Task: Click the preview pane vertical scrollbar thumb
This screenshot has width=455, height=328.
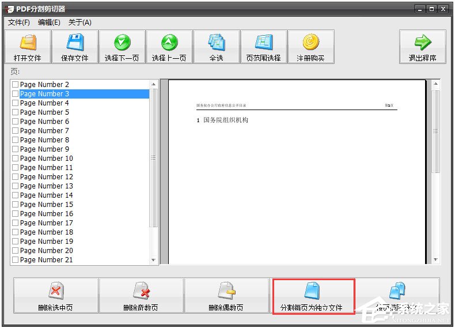Action: pyautogui.click(x=435, y=131)
